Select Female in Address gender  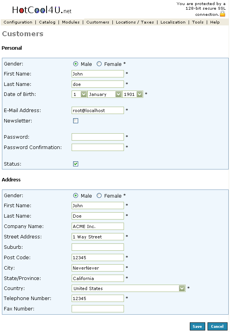click(99, 196)
